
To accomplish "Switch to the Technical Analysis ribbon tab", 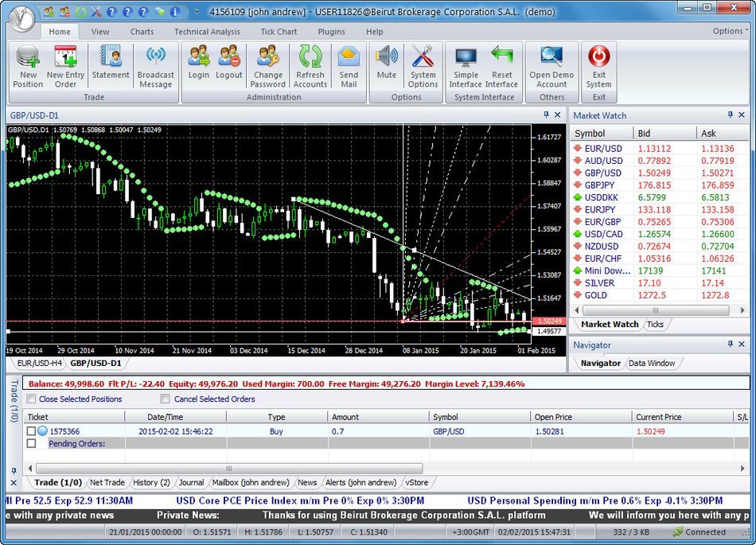I will pos(206,32).
